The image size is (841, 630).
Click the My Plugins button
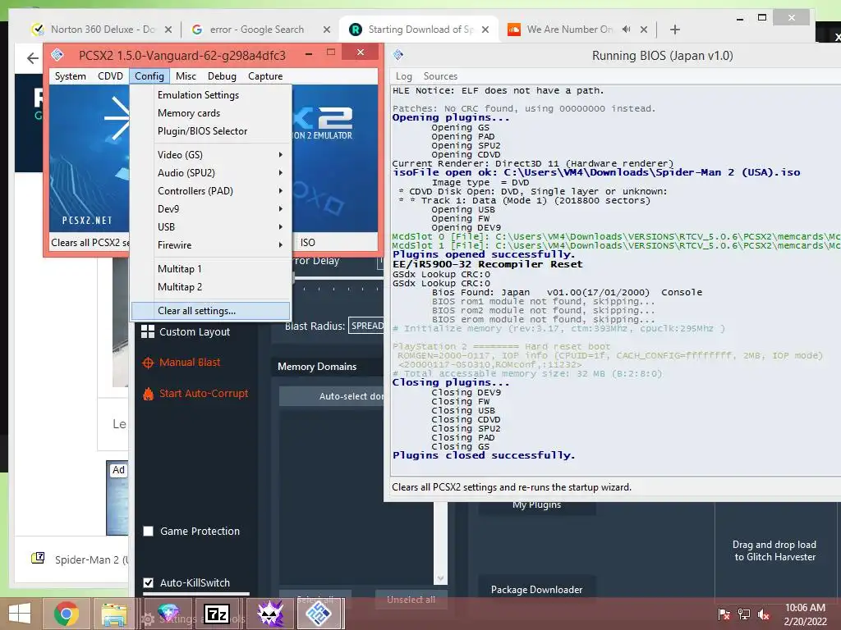tap(536, 505)
